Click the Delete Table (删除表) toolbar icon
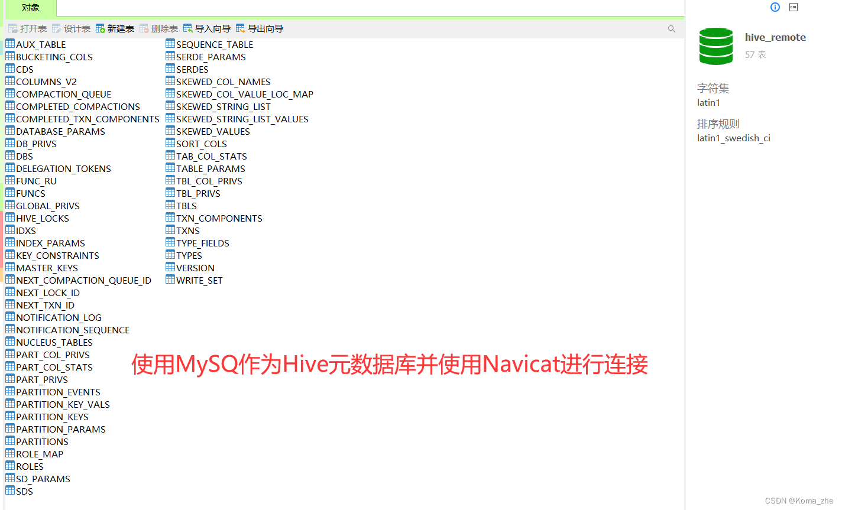Image resolution: width=842 pixels, height=510 pixels. pos(144,28)
